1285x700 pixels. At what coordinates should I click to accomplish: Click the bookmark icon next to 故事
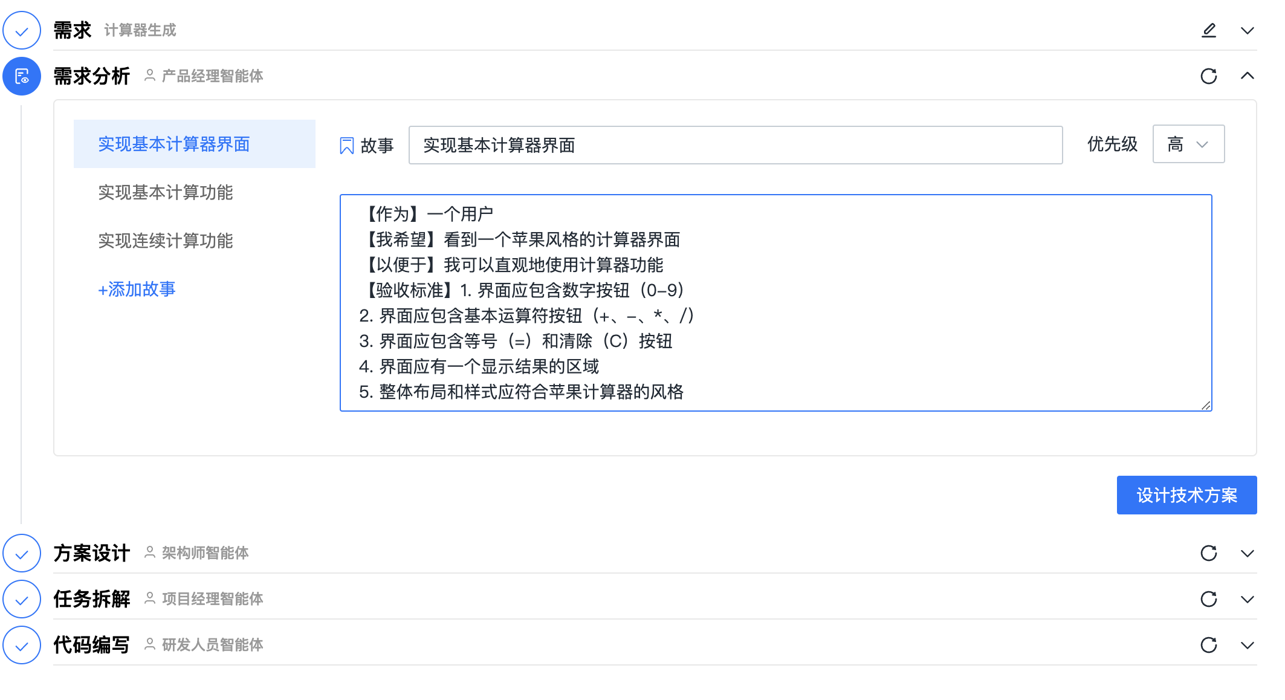[x=347, y=146]
